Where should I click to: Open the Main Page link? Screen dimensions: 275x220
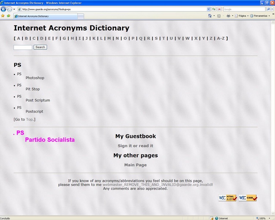pos(135,165)
